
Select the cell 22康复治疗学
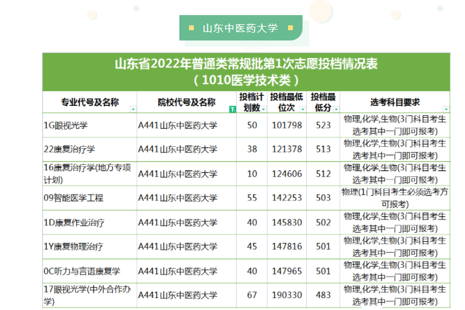point(90,149)
